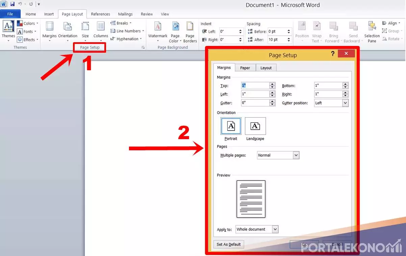Viewport: 406px width, 256px height.
Task: Increase Indent Left using its up arrow
Action: click(x=240, y=30)
